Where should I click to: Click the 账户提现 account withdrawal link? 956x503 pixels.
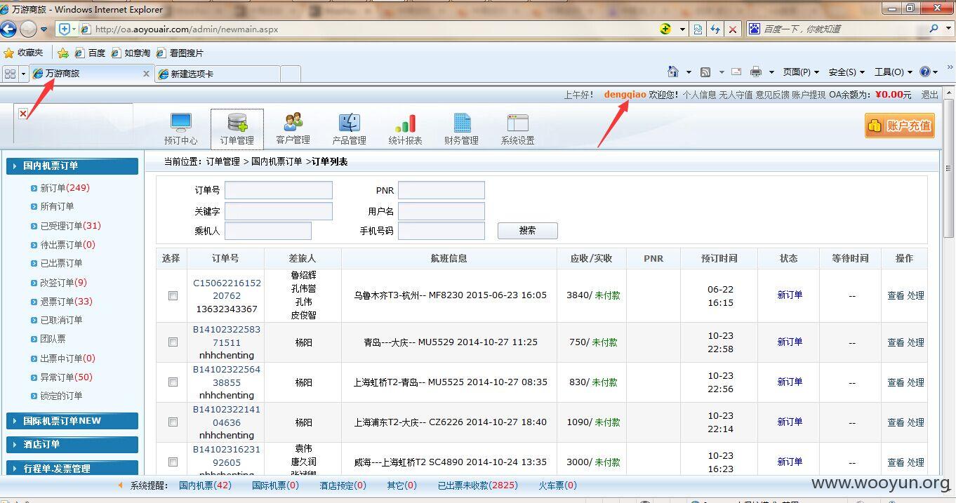pos(809,94)
